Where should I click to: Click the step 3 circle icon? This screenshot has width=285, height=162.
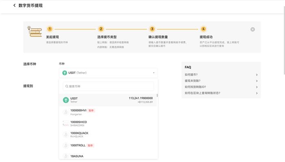coord(152,29)
